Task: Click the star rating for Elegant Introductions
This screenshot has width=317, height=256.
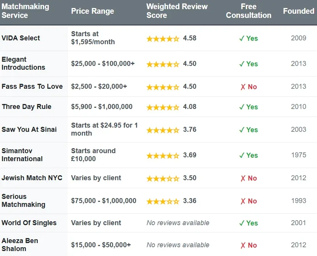Action: (x=163, y=64)
